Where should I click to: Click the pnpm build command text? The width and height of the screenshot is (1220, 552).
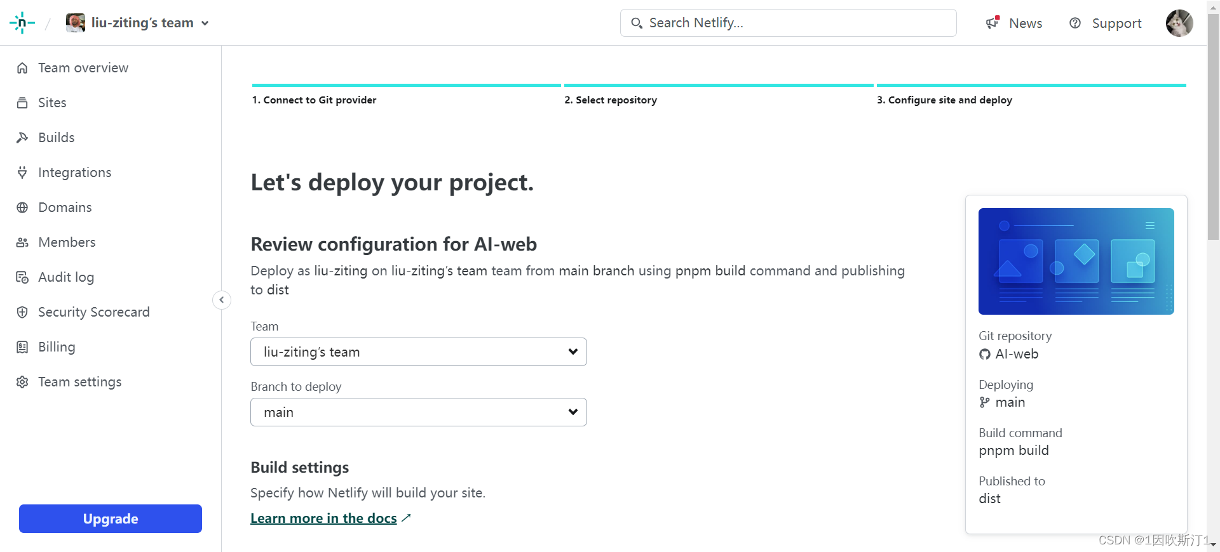click(x=1013, y=451)
